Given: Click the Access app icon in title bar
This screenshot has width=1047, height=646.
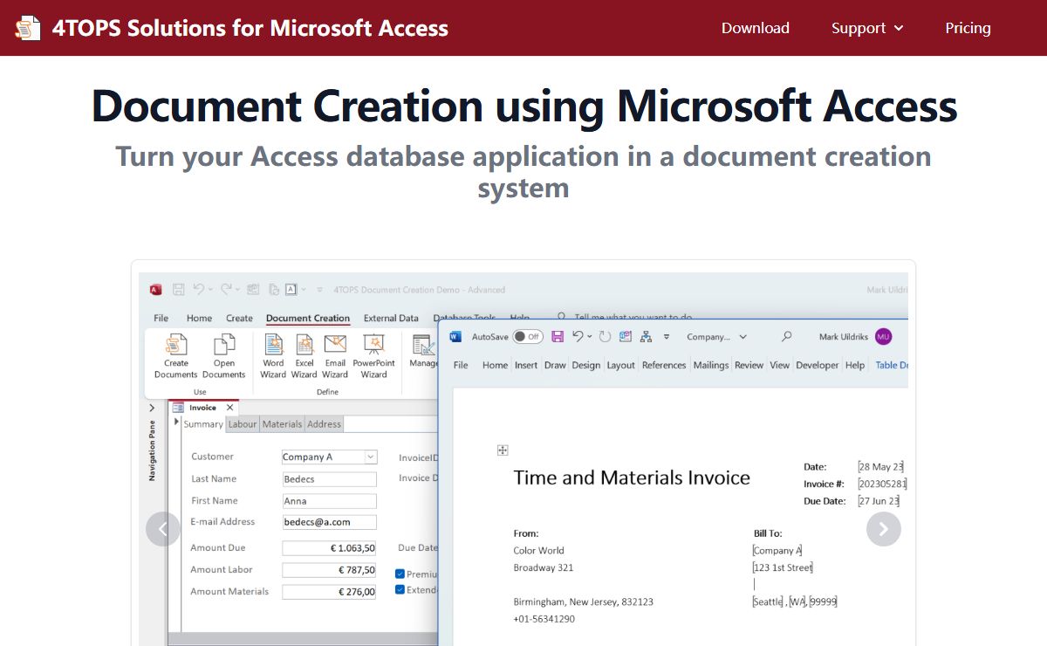Looking at the screenshot, I should 155,290.
